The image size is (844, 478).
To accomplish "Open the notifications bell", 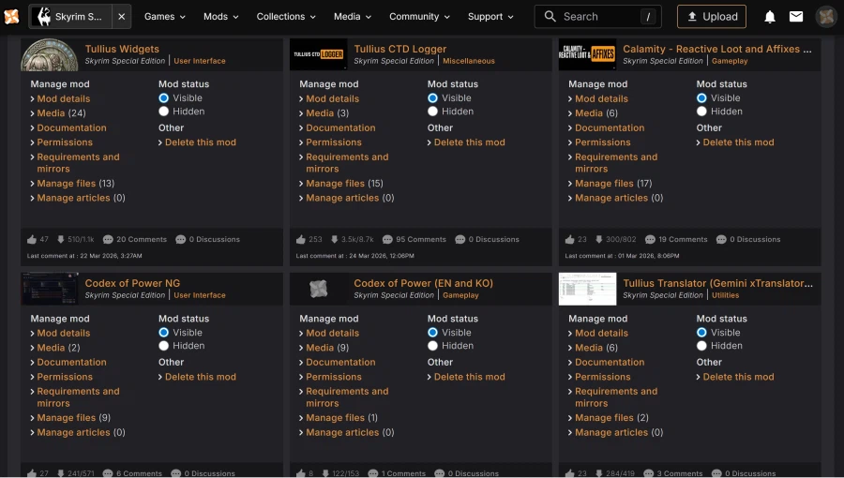I will (770, 16).
